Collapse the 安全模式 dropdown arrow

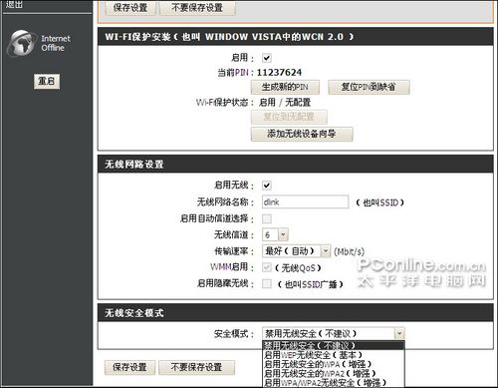(399, 333)
